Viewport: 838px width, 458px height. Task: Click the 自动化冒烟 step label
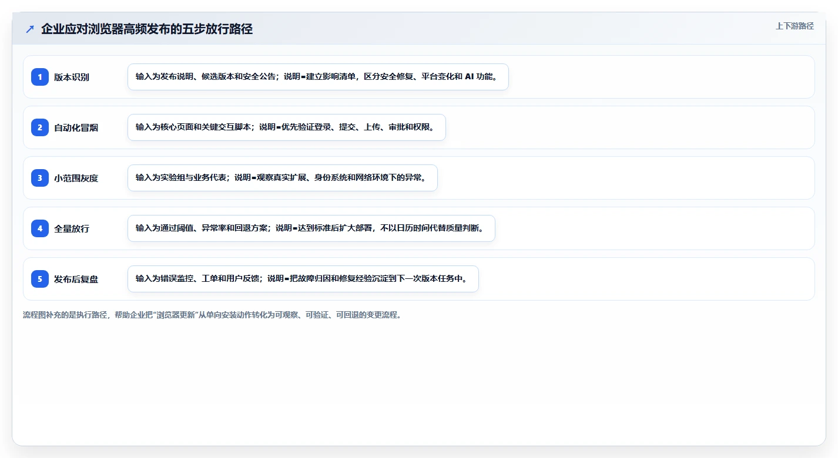point(76,127)
